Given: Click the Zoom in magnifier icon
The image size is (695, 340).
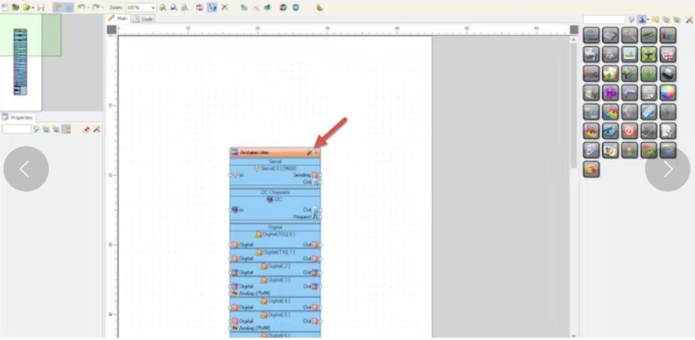Looking at the screenshot, I should pos(163,7).
